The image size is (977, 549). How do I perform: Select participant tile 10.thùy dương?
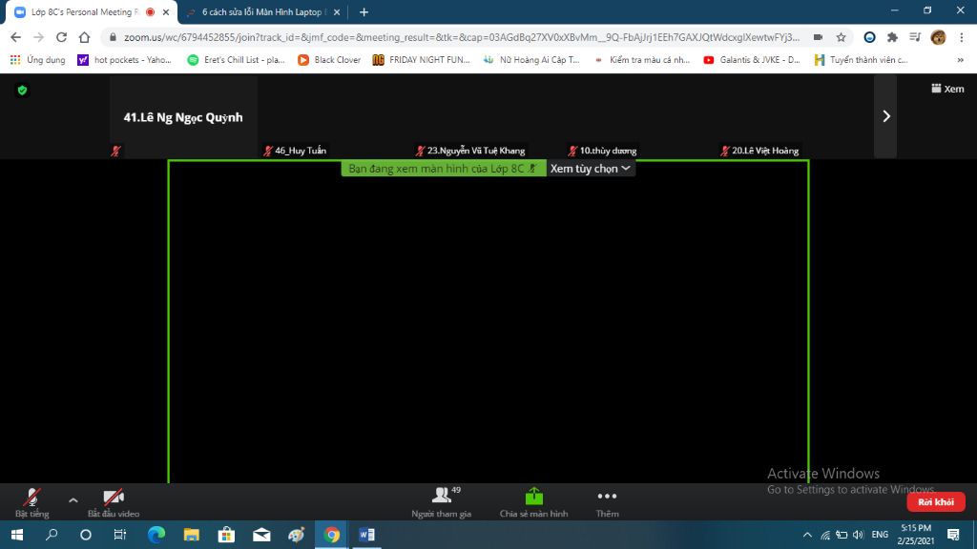[638, 116]
